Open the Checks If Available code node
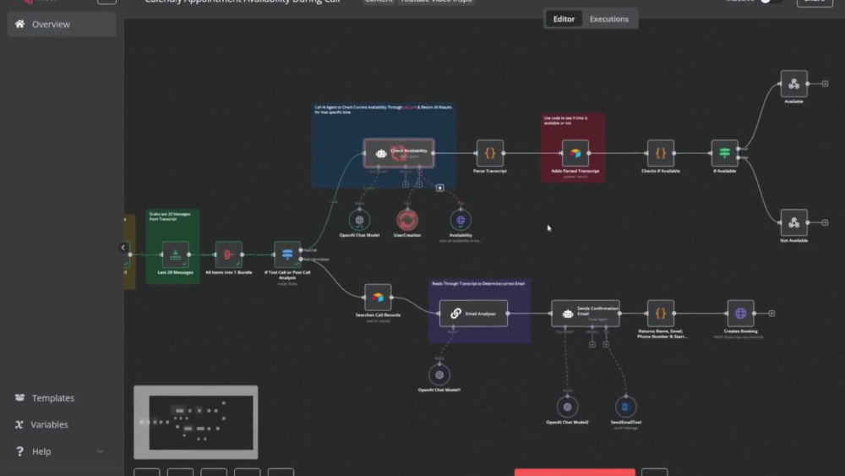Viewport: 845px width, 476px height. (660, 153)
